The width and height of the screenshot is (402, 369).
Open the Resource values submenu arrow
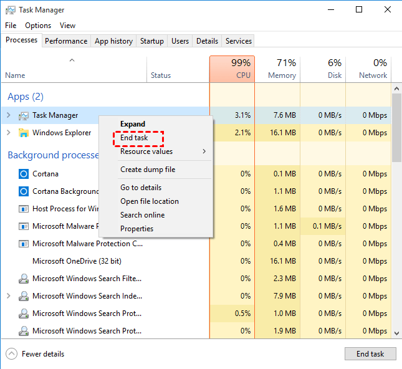pos(204,151)
